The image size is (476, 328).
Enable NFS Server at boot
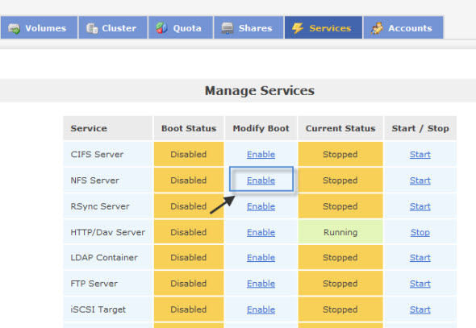point(261,181)
